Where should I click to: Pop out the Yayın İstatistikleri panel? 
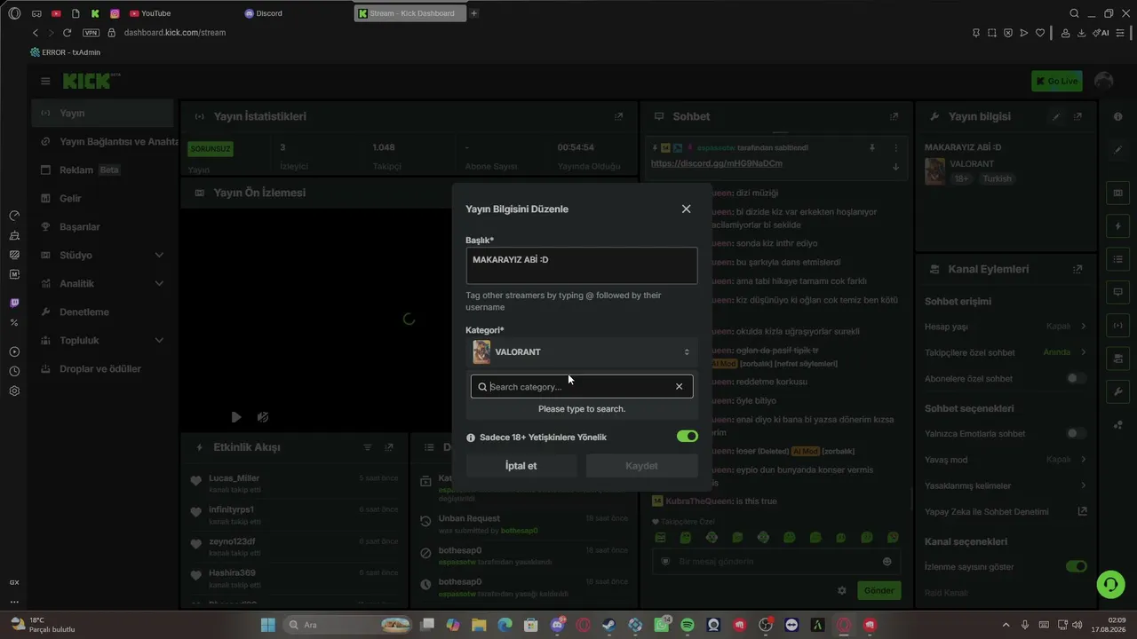[x=619, y=116]
